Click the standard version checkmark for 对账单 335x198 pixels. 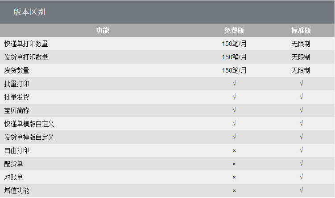pos(301,177)
